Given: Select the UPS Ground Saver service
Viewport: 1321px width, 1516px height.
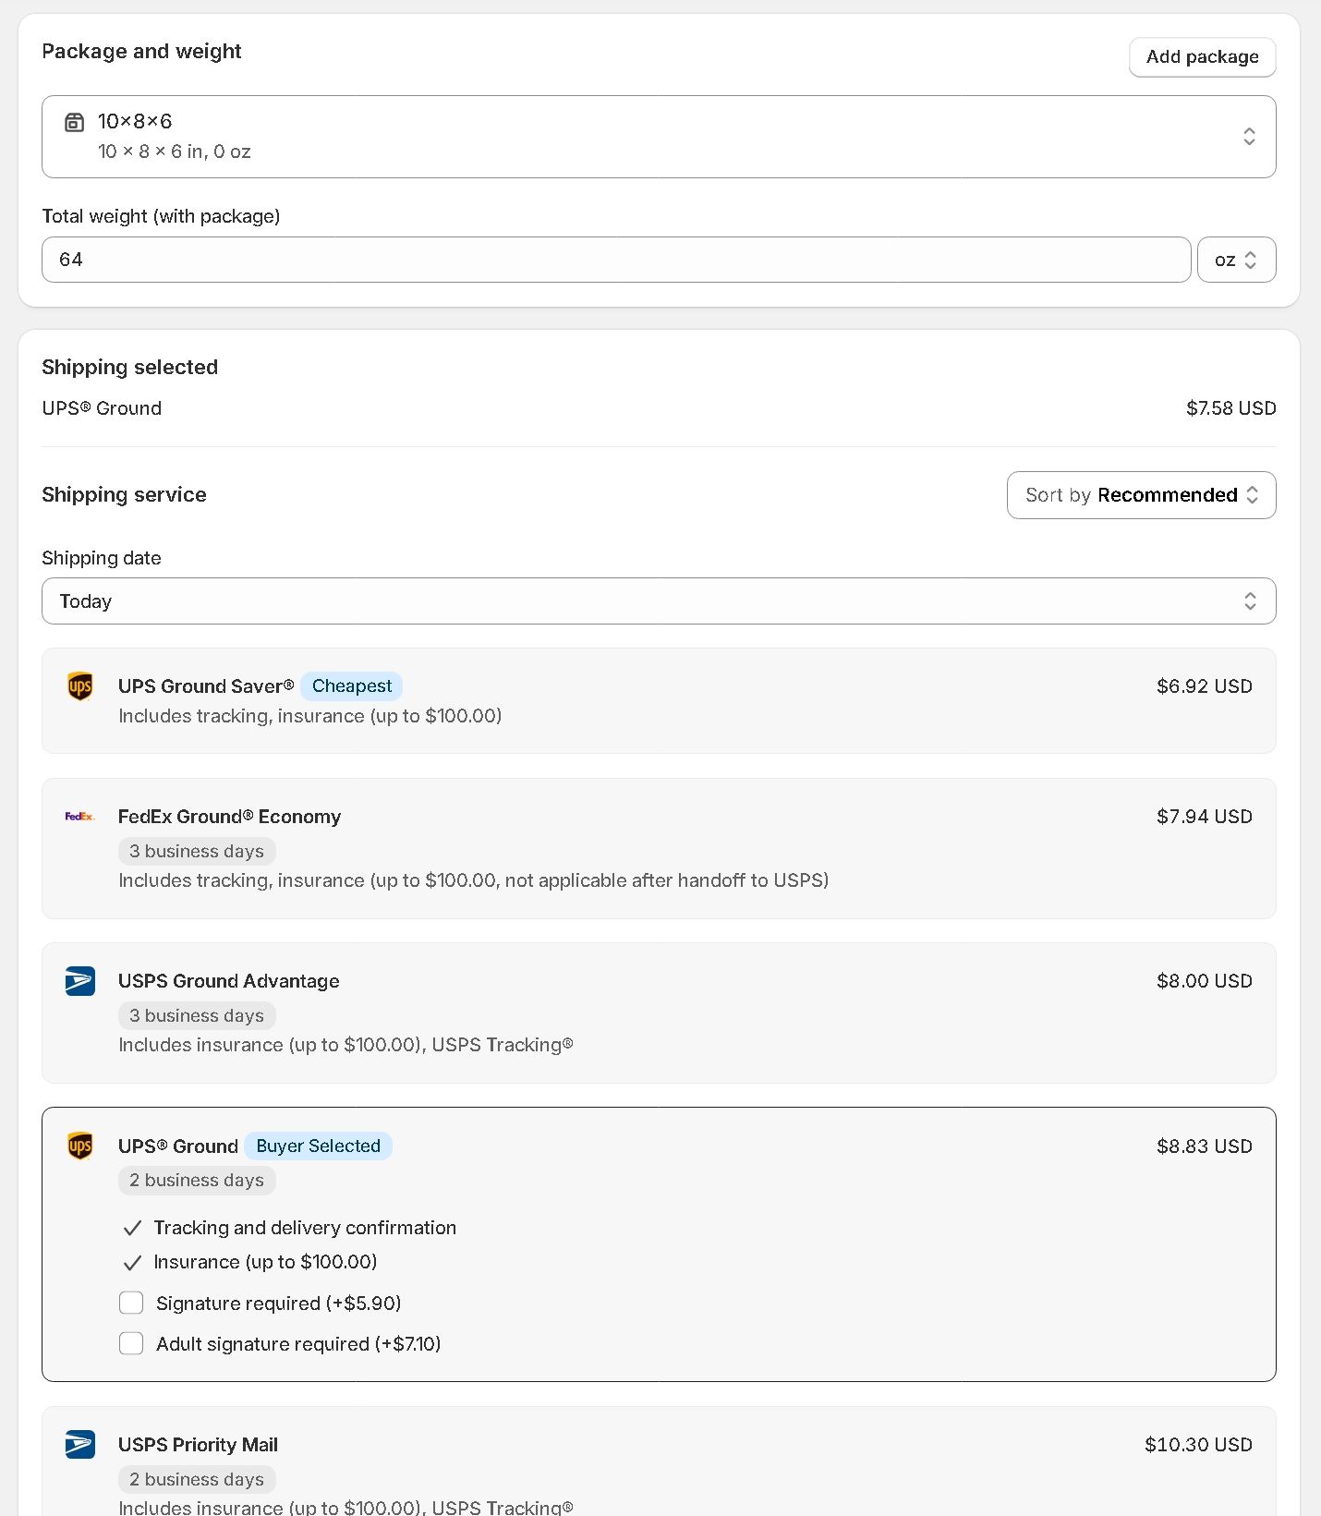Looking at the screenshot, I should point(658,701).
